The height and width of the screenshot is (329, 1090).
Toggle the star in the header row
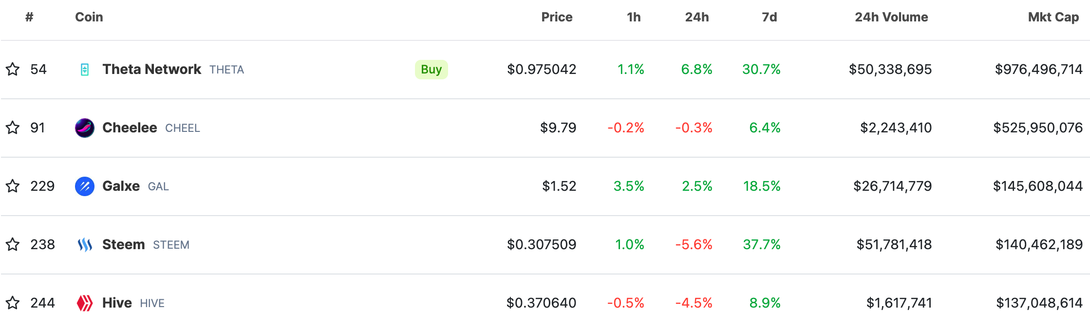coord(13,17)
